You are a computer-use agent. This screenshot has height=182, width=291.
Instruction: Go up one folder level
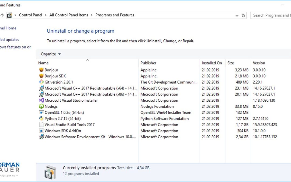(2, 15)
